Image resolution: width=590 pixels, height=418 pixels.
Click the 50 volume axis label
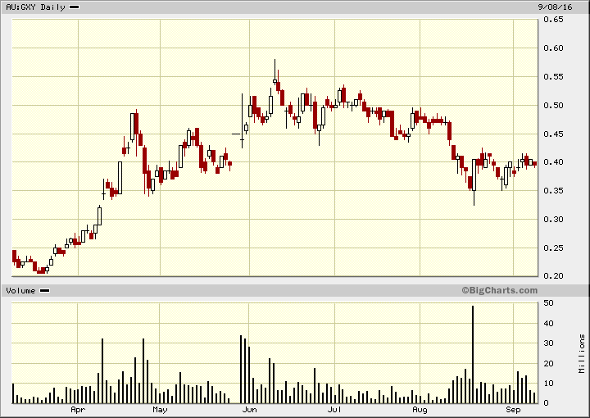tap(548, 303)
